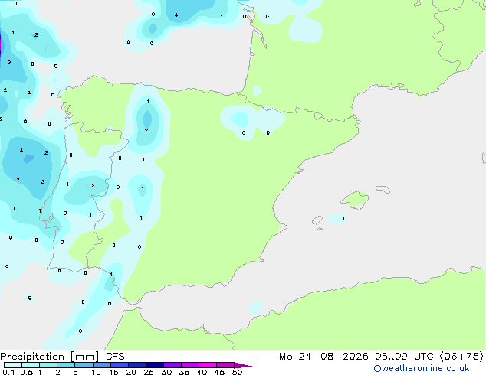
Task: Click the "25" legend label
Action: click(149, 372)
